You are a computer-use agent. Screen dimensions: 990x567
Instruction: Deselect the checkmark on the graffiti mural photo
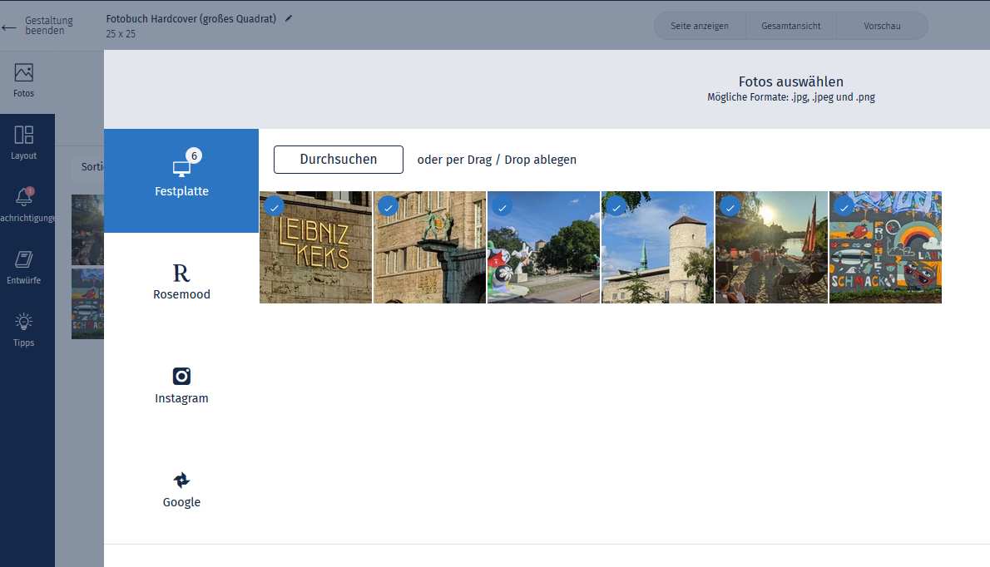[844, 207]
